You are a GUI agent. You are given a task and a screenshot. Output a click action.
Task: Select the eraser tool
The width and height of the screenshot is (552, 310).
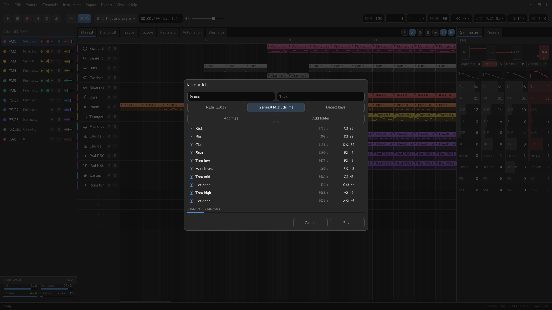[420, 32]
